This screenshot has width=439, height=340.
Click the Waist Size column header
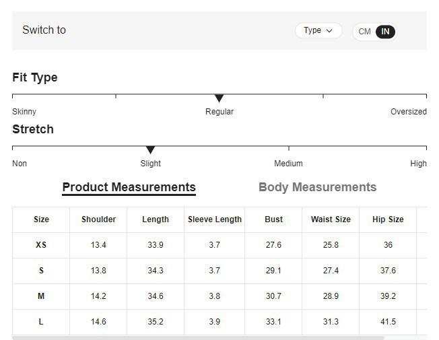tap(331, 219)
